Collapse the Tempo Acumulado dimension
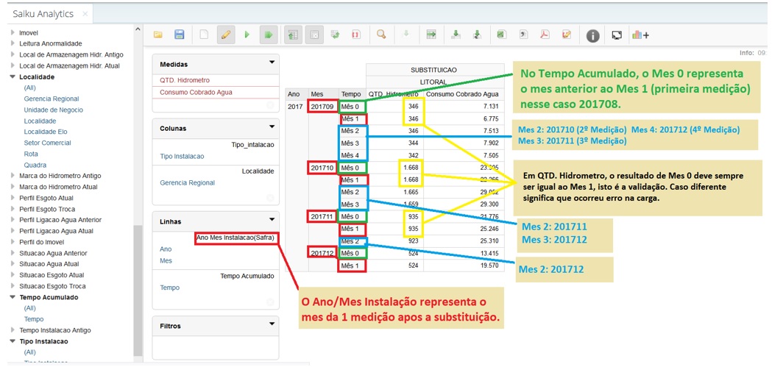This screenshot has height=367, width=772. (13, 297)
